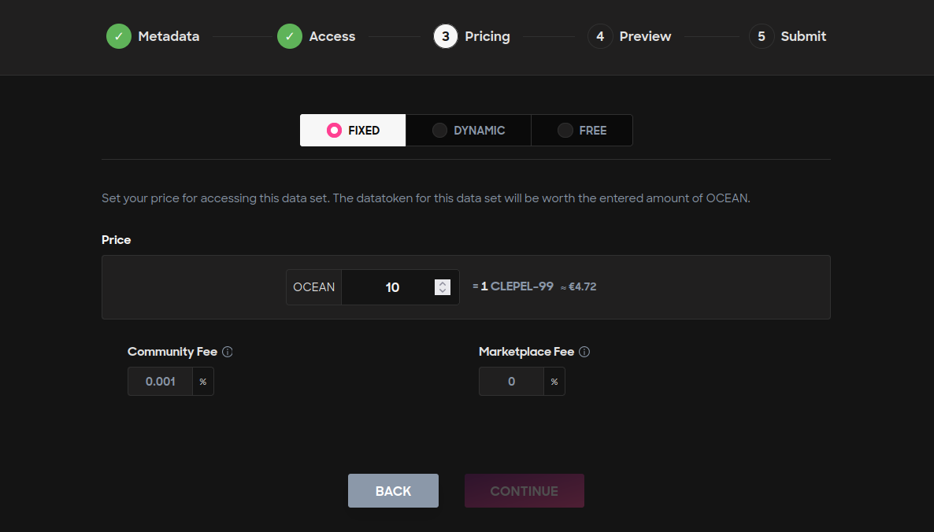Select the step 3 Pricing circle

[446, 36]
